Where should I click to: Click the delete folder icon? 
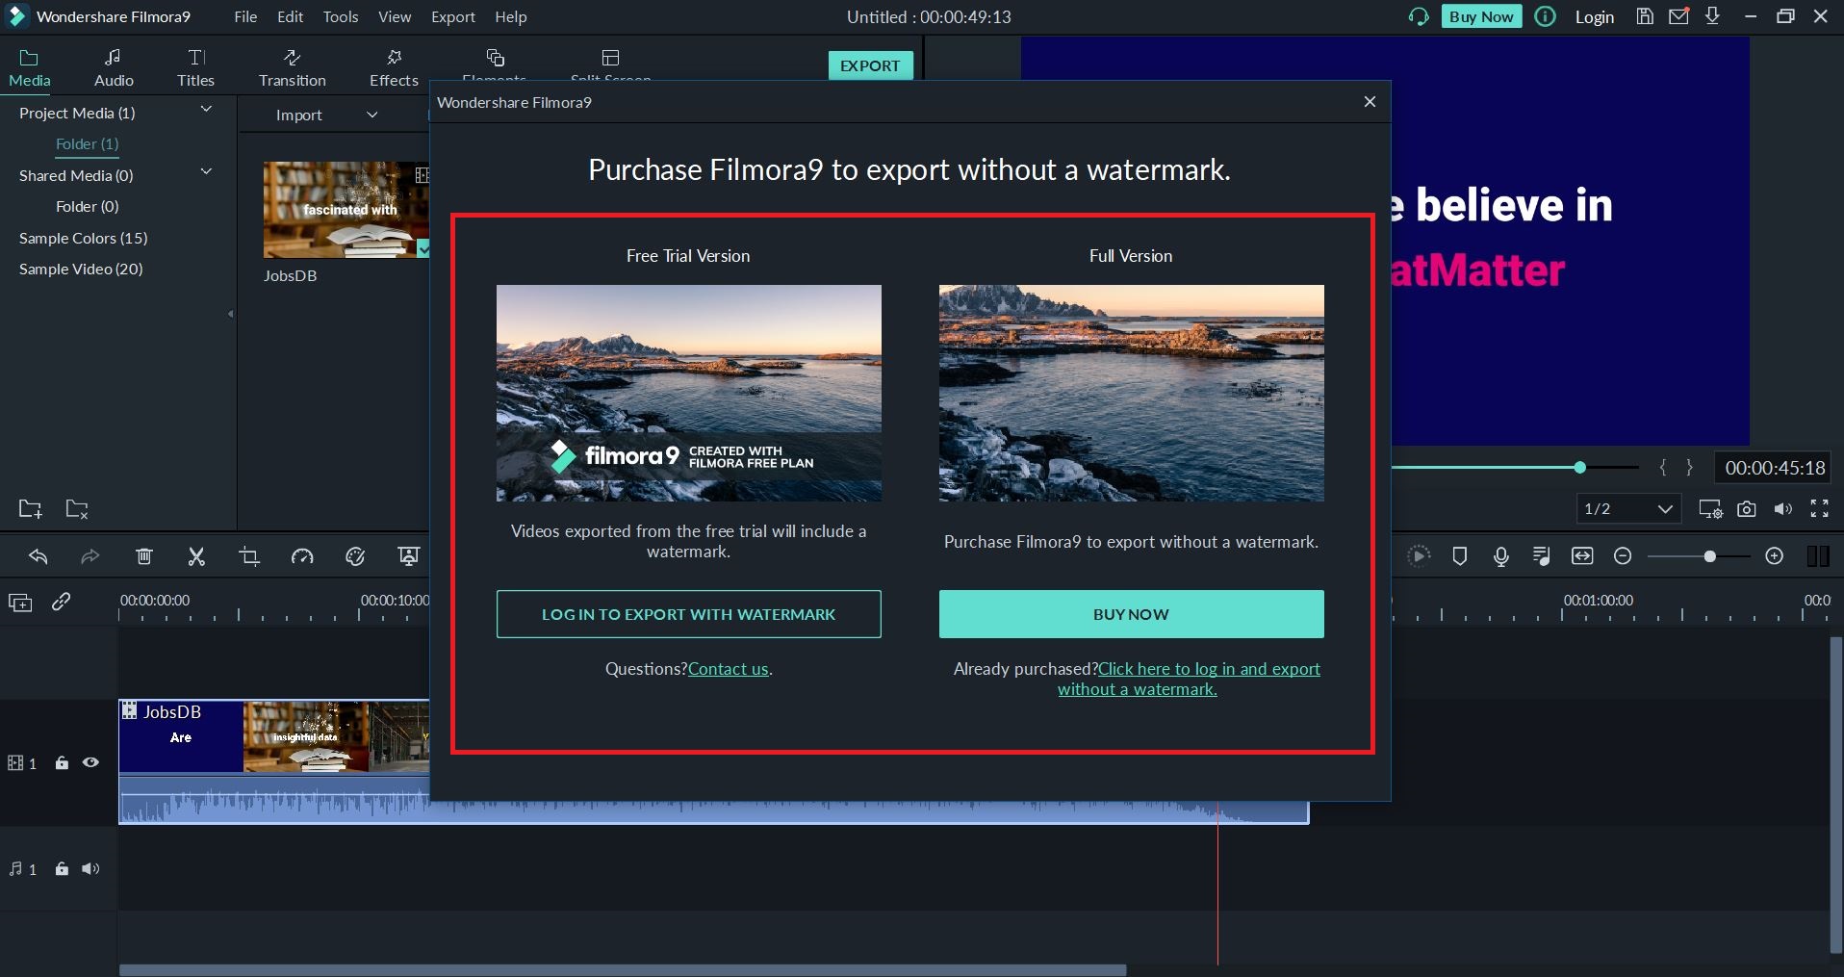coord(77,508)
